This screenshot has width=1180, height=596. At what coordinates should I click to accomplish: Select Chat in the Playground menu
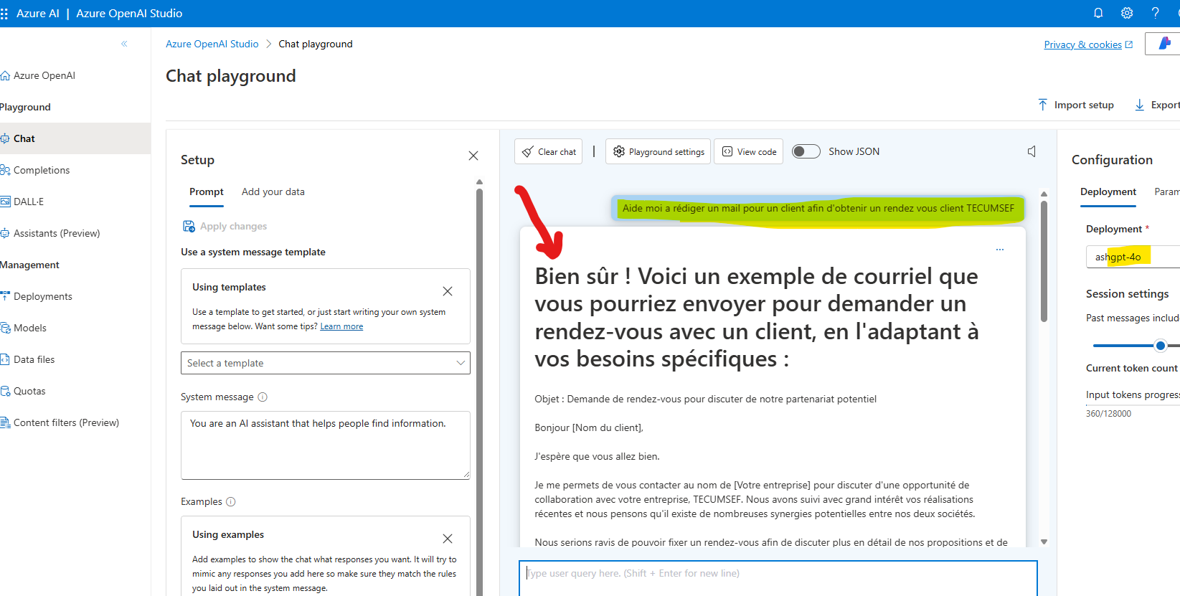click(x=75, y=138)
